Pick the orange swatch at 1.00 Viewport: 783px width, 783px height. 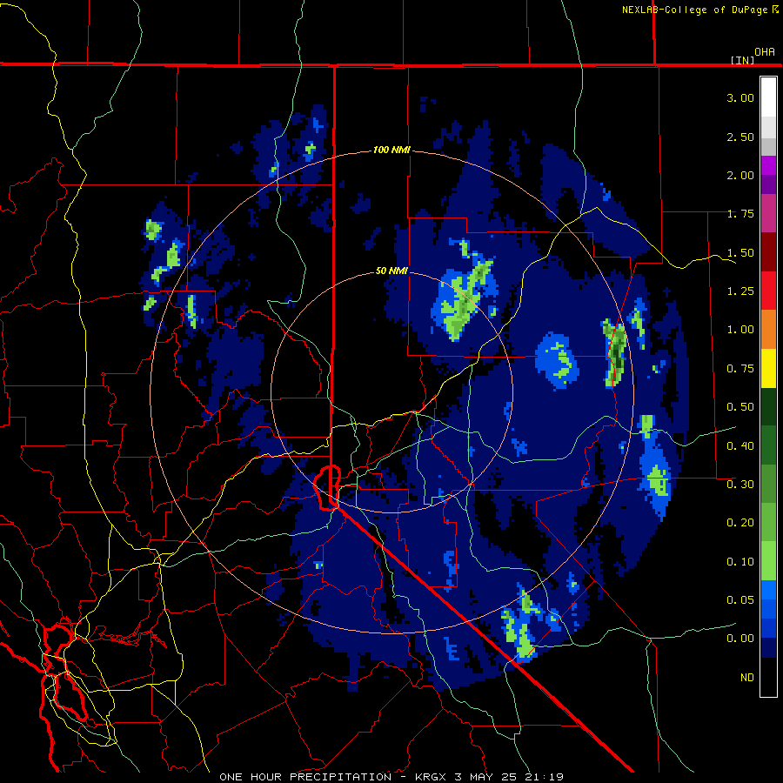[768, 330]
